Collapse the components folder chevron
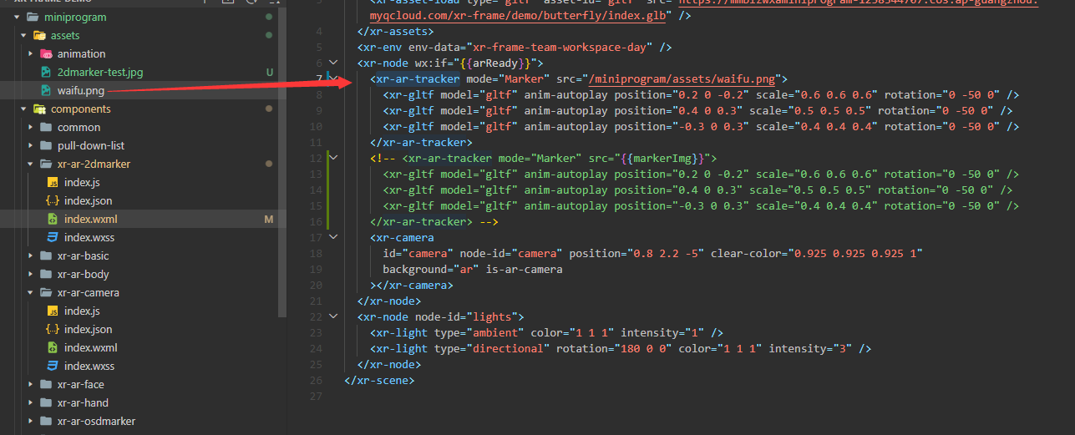Viewport: 1075px width, 435px height. tap(23, 109)
